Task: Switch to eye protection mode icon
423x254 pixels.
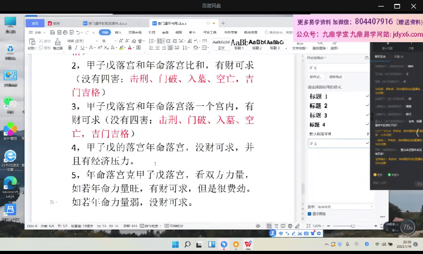Action: coord(258,226)
